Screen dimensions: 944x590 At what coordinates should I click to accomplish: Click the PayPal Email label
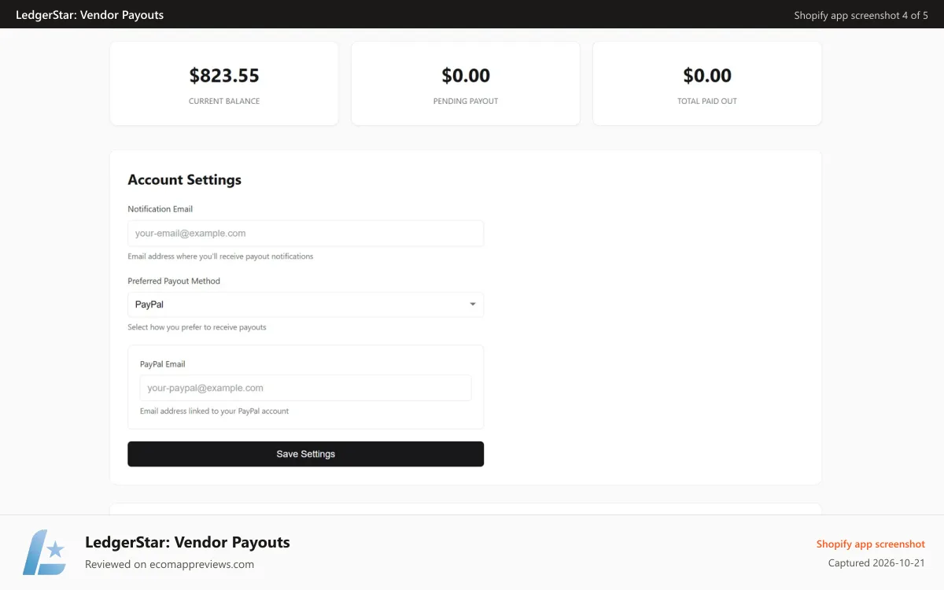(x=163, y=364)
